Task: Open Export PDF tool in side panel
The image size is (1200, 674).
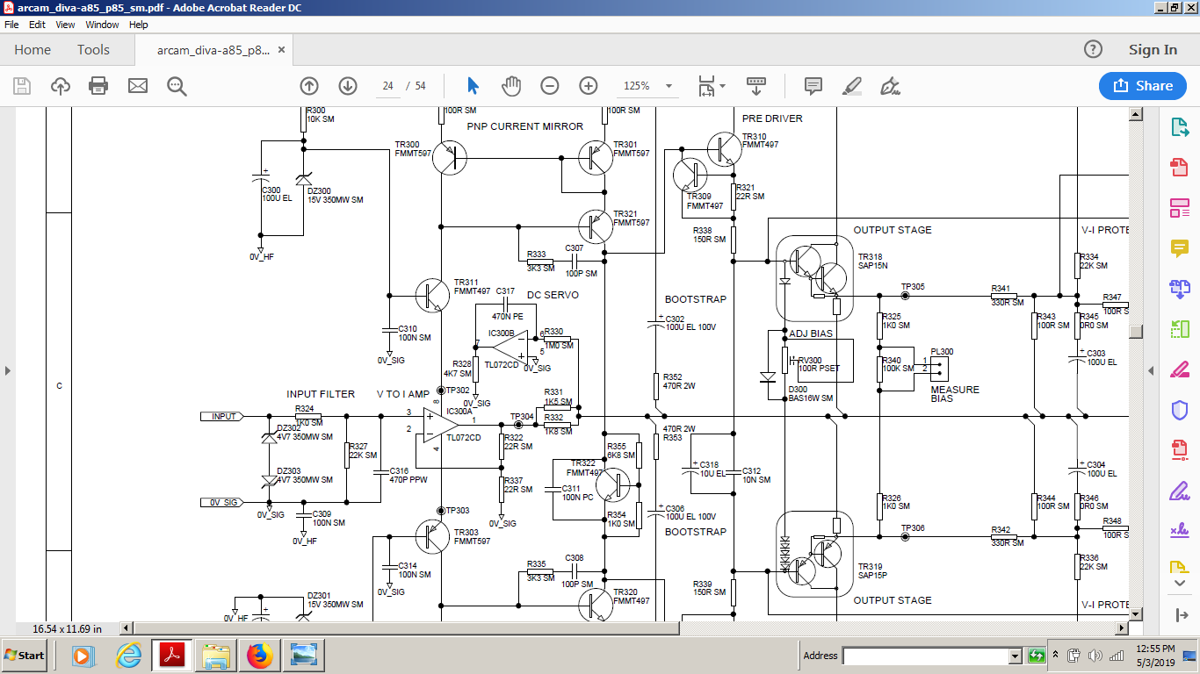Action: [x=1179, y=127]
